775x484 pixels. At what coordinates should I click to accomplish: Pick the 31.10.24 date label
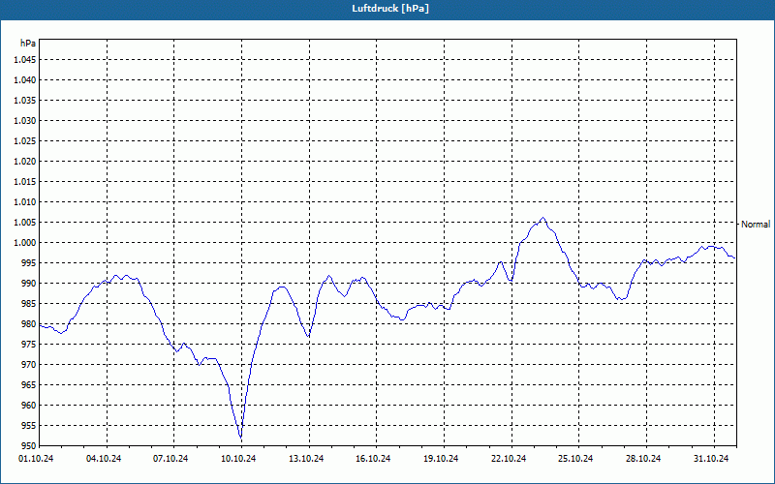point(711,459)
